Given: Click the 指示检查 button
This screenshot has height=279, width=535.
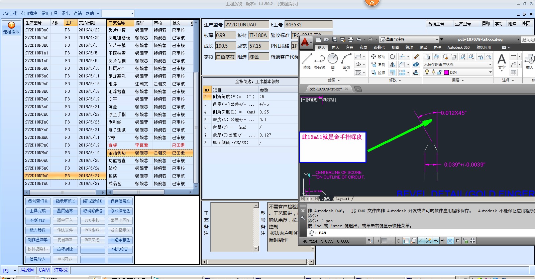Looking at the screenshot, I should 120,250.
